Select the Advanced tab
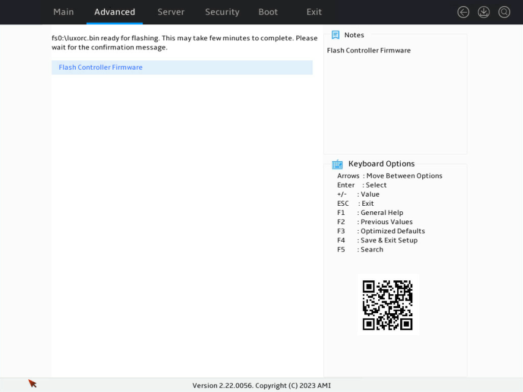The image size is (523, 392). (114, 12)
